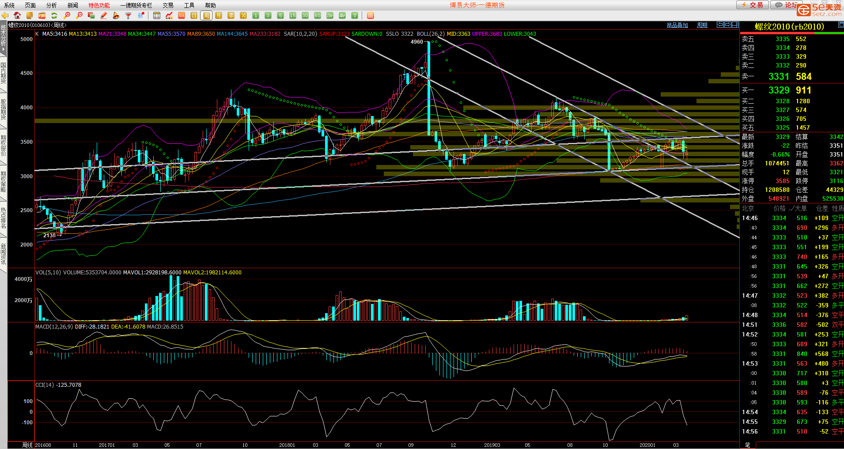Open the 特色功能 menu
Viewport: 844px width, 449px height.
coord(99,5)
